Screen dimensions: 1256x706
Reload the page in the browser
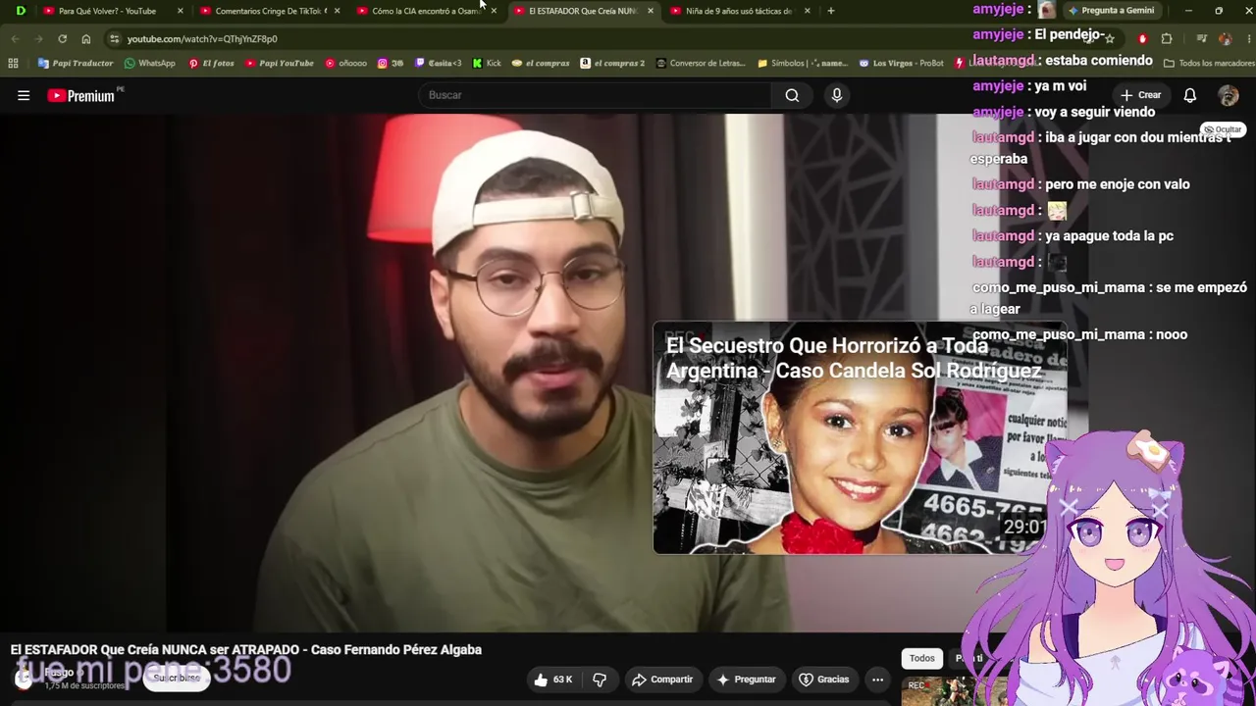tap(62, 38)
